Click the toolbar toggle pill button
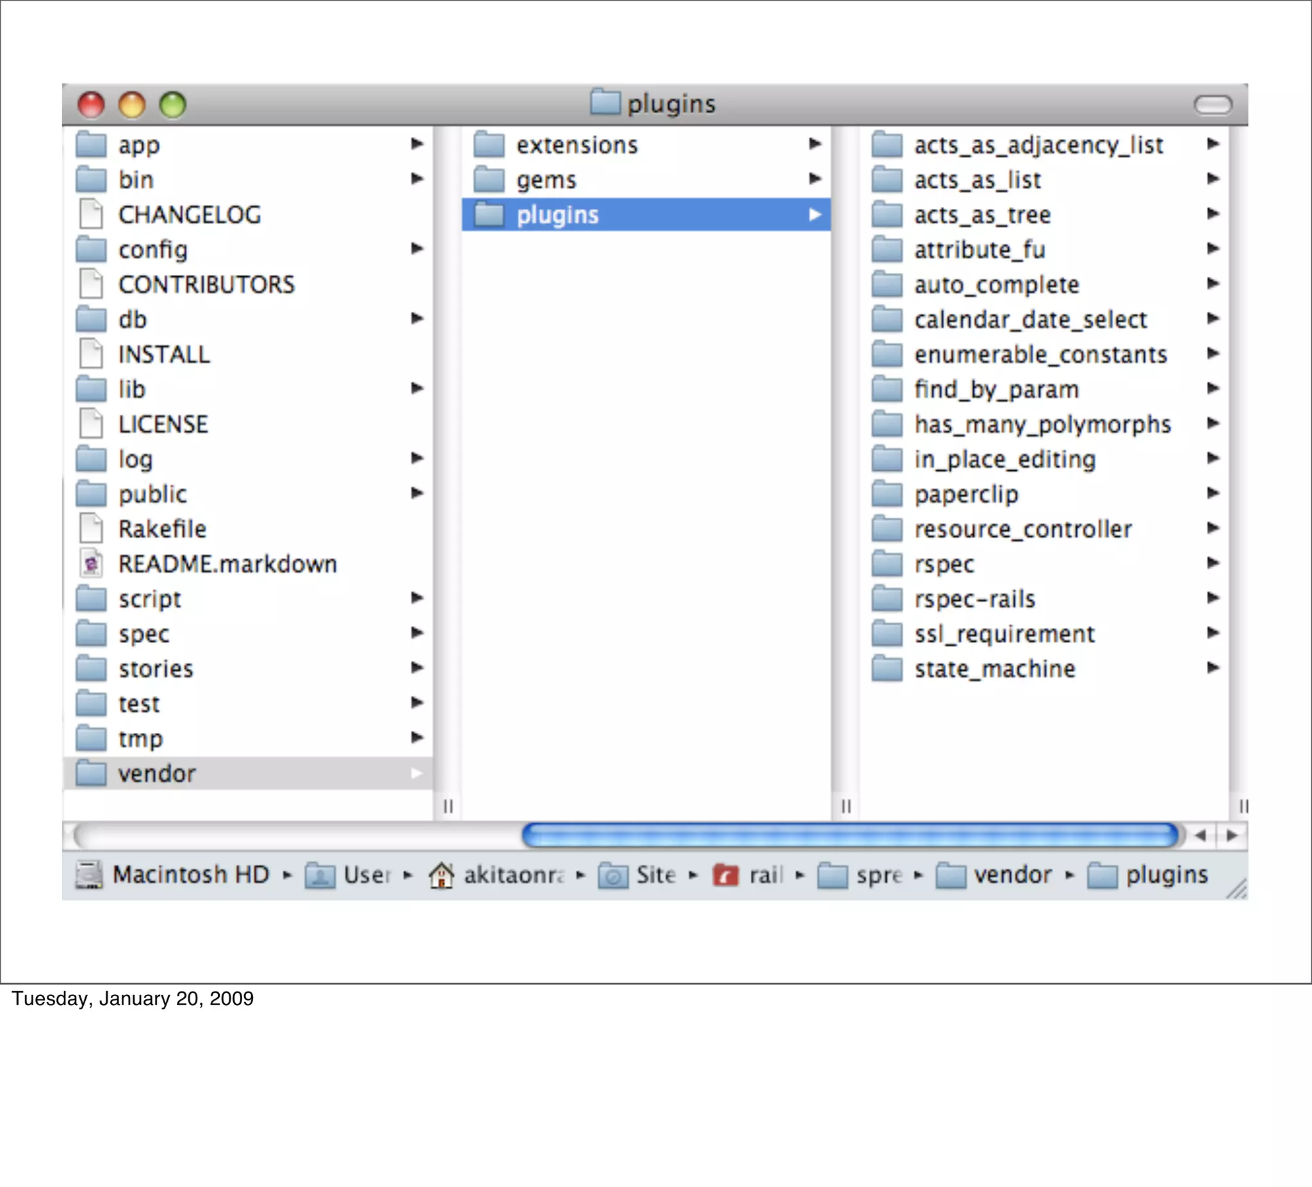The width and height of the screenshot is (1312, 1187). (x=1213, y=104)
